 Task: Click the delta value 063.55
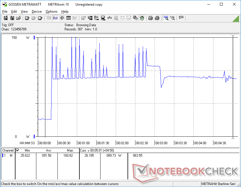[x=138, y=156]
